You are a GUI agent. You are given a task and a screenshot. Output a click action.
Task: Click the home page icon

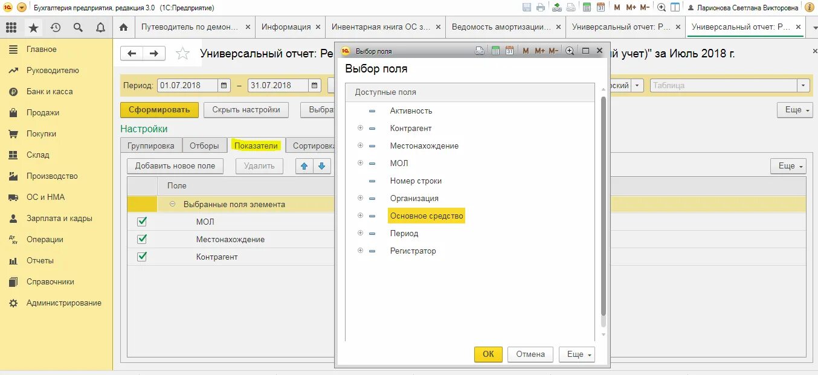pos(124,27)
